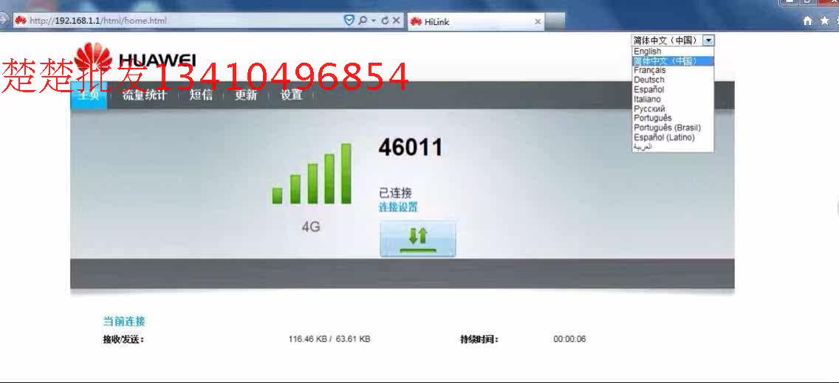The height and width of the screenshot is (383, 839).
Task: Stop loading with address bar X icon
Action: [x=396, y=21]
